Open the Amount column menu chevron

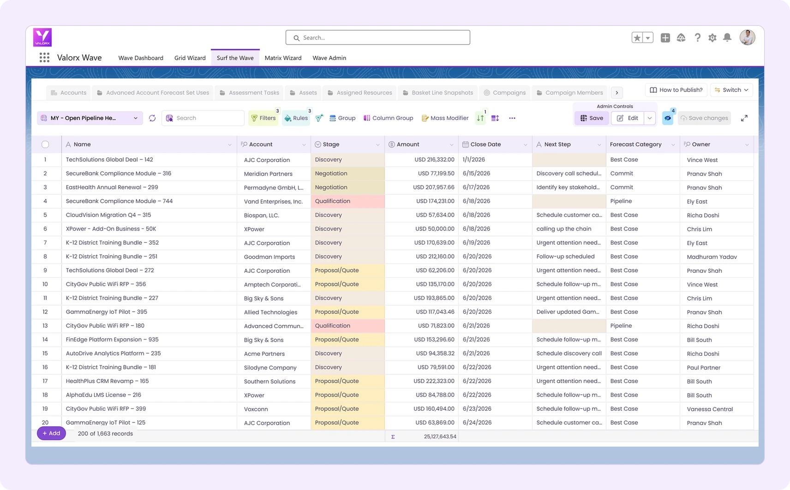[x=452, y=145]
